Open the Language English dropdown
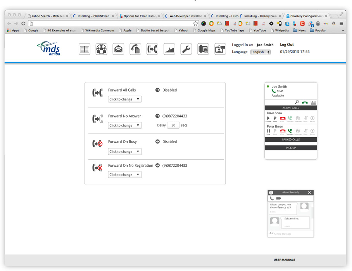Viewport: 352px width, 271px height. click(x=261, y=52)
